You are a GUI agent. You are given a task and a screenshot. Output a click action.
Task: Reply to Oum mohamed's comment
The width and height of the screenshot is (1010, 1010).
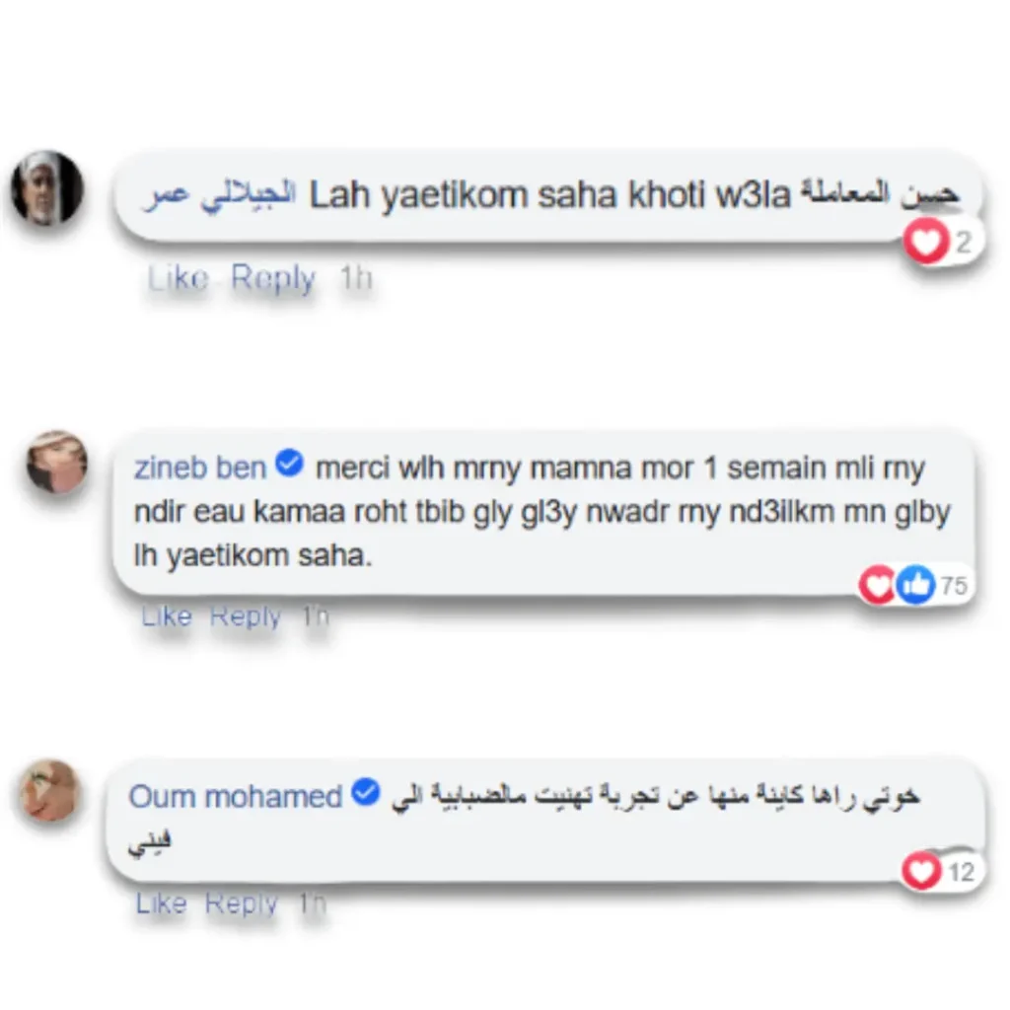click(241, 903)
